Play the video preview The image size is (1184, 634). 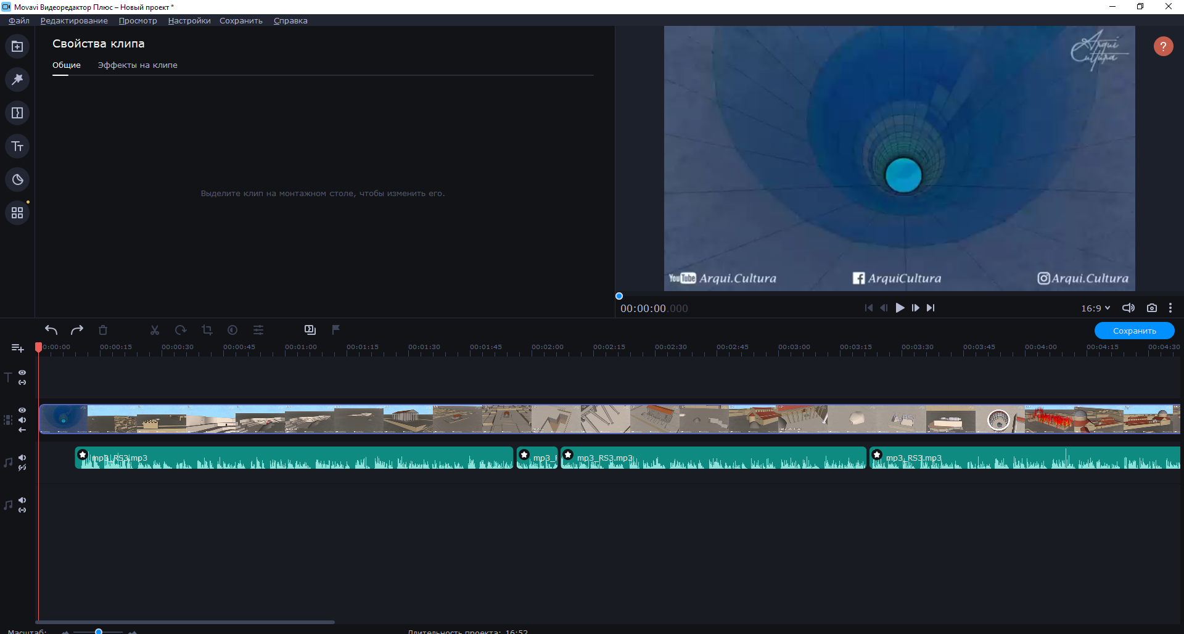pyautogui.click(x=900, y=308)
